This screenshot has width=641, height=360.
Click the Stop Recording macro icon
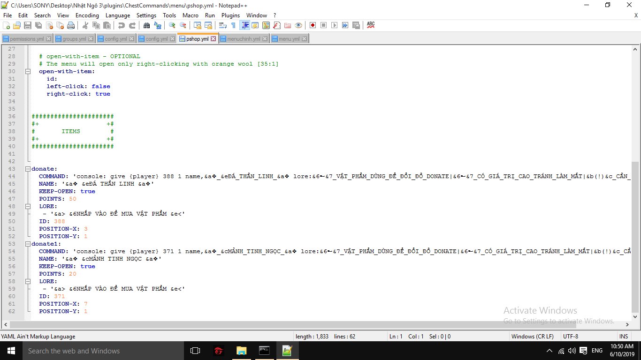(x=324, y=25)
